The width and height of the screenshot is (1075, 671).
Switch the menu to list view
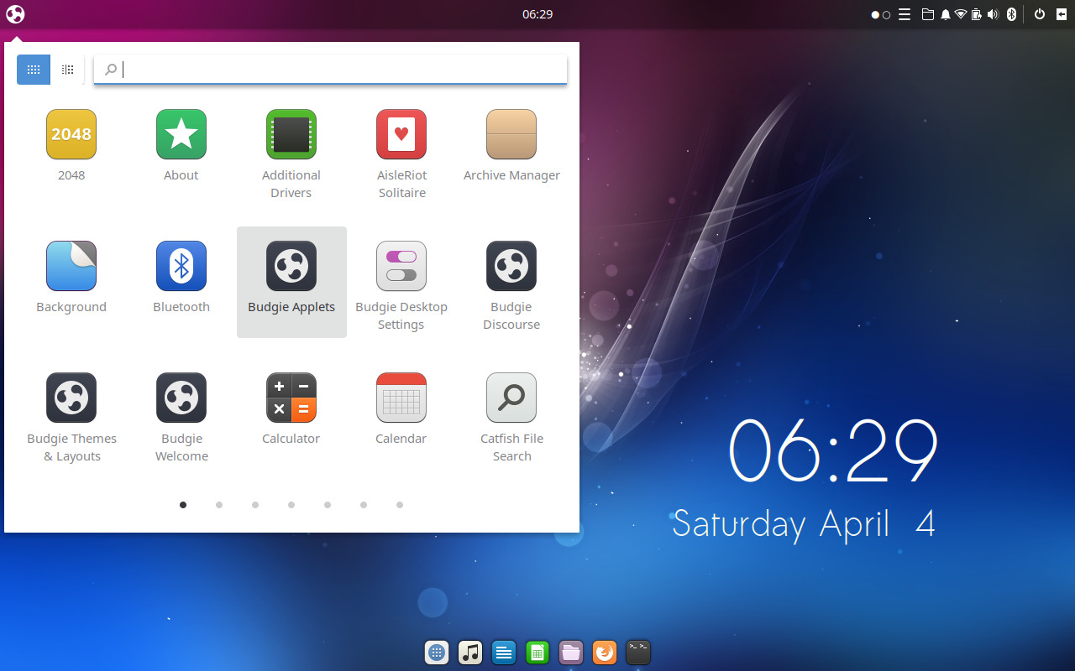coord(67,70)
